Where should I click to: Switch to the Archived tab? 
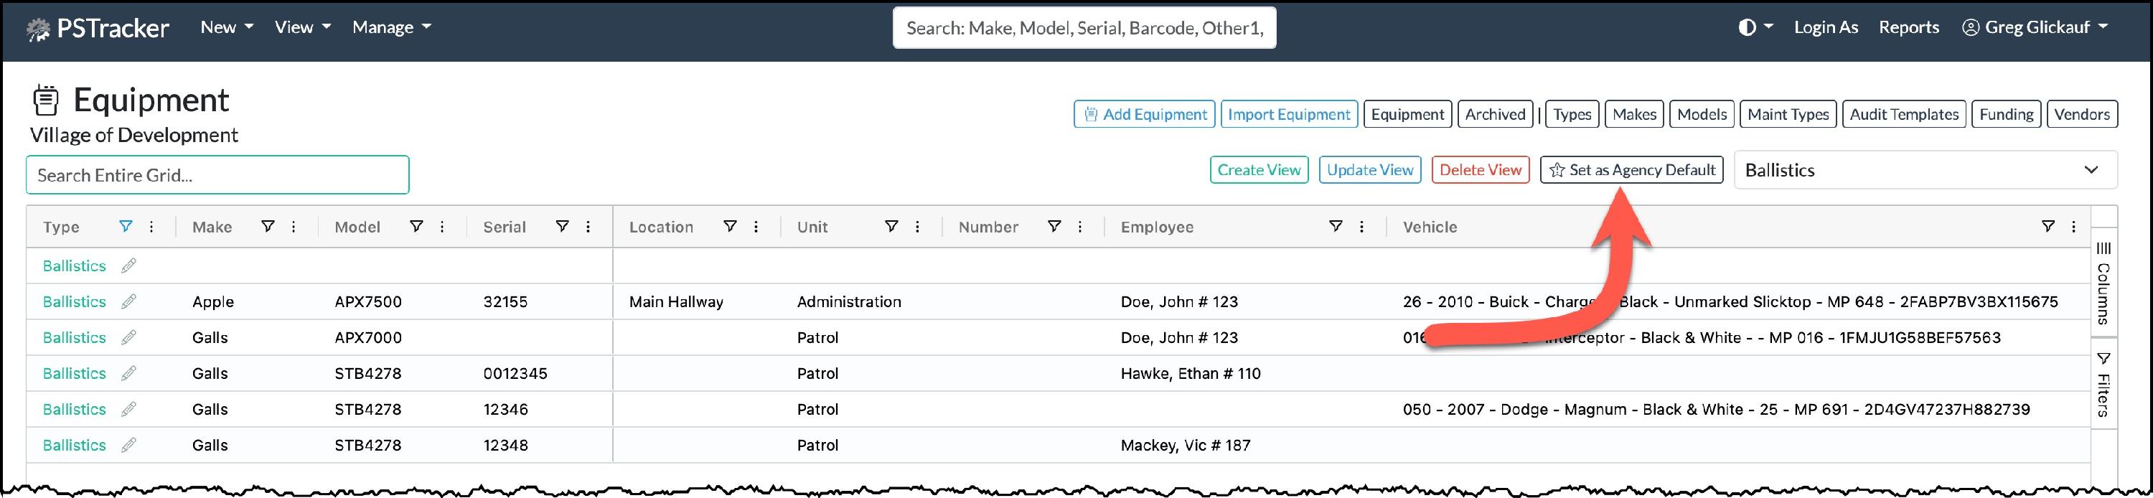click(x=1494, y=115)
